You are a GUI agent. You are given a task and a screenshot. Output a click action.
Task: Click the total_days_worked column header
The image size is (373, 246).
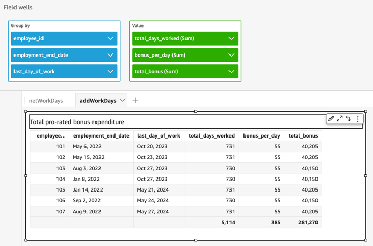coord(211,136)
